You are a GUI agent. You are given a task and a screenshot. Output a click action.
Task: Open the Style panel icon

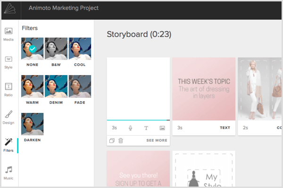[x=8, y=59]
